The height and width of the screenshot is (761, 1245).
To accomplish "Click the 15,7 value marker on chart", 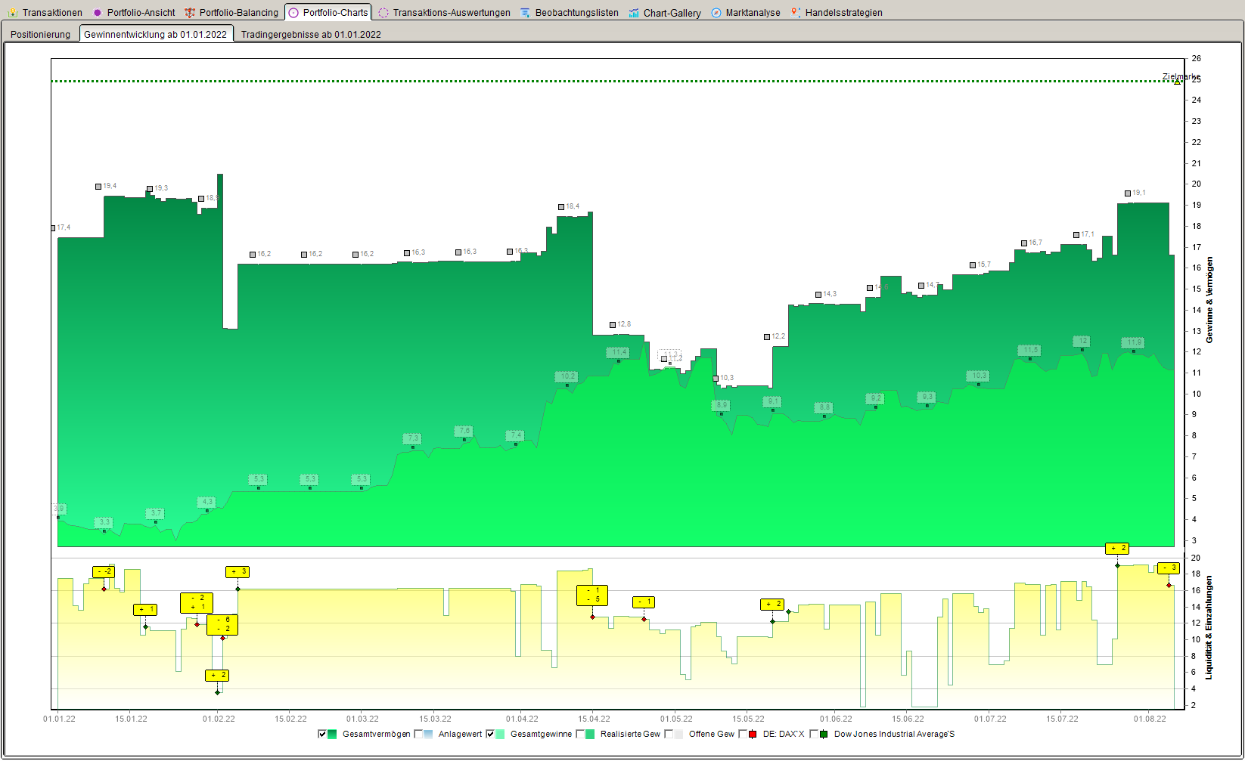I will 973,265.
